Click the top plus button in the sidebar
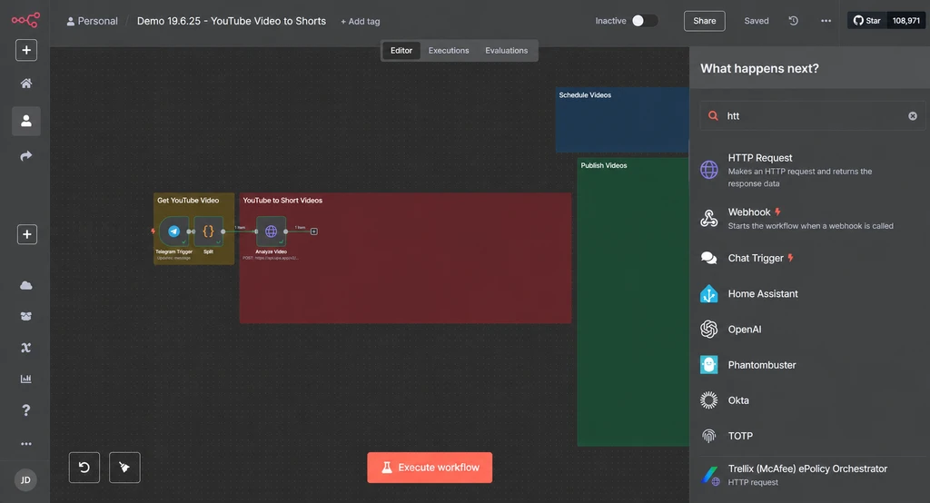Image resolution: width=930 pixels, height=503 pixels. pos(26,51)
